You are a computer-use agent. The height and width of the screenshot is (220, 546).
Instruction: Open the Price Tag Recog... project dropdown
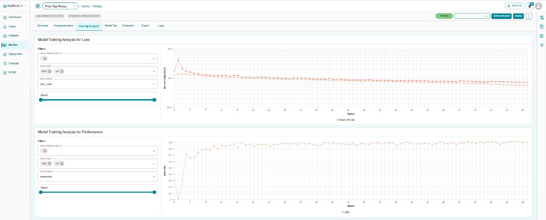(x=60, y=6)
